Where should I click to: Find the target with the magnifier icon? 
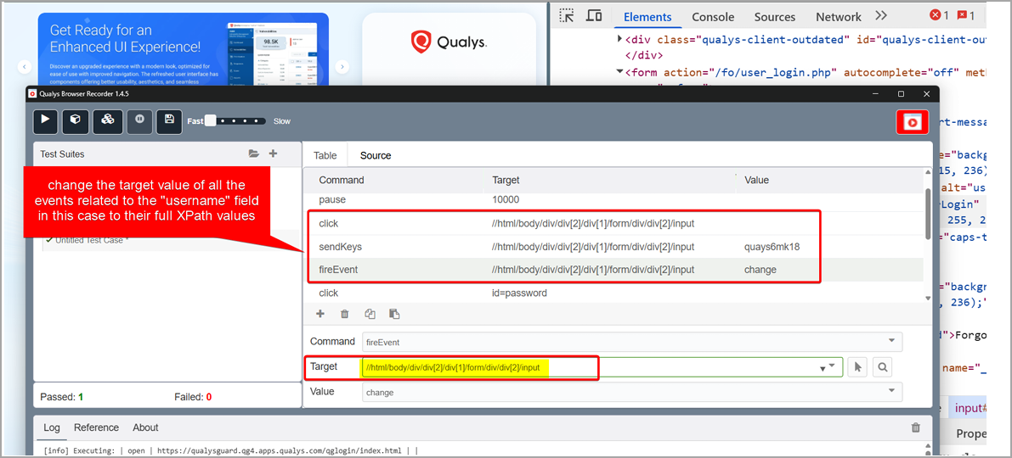[882, 367]
